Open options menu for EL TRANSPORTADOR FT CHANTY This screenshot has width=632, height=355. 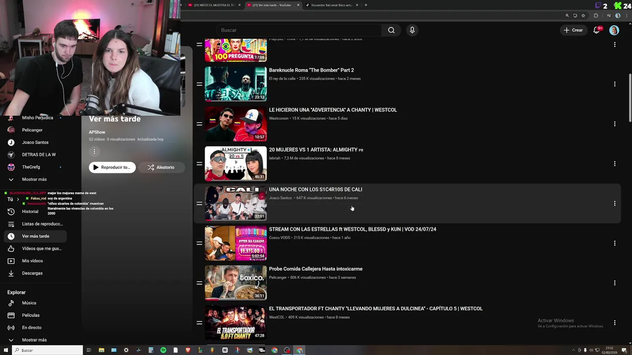(615, 322)
